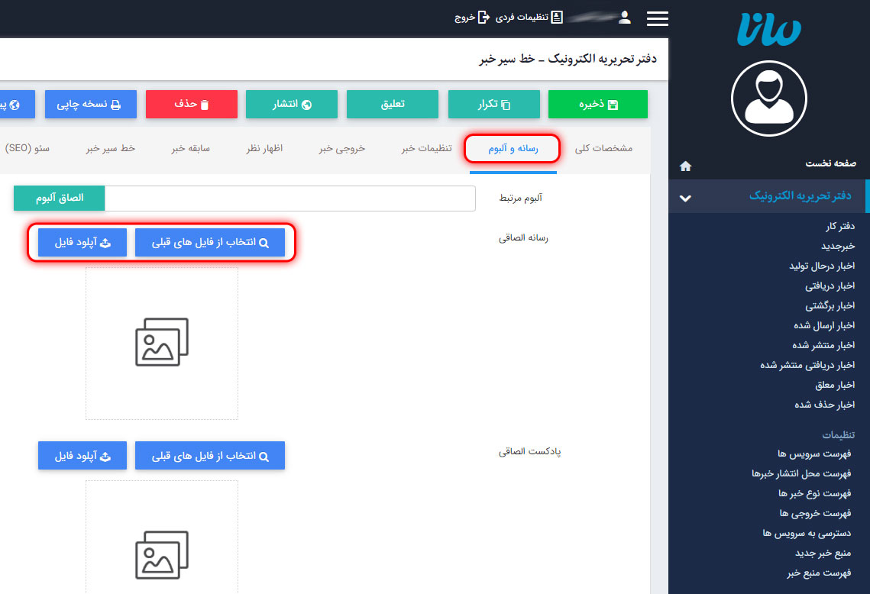Click the الصاق آلبوم button
This screenshot has width=870, height=594.
click(x=59, y=198)
